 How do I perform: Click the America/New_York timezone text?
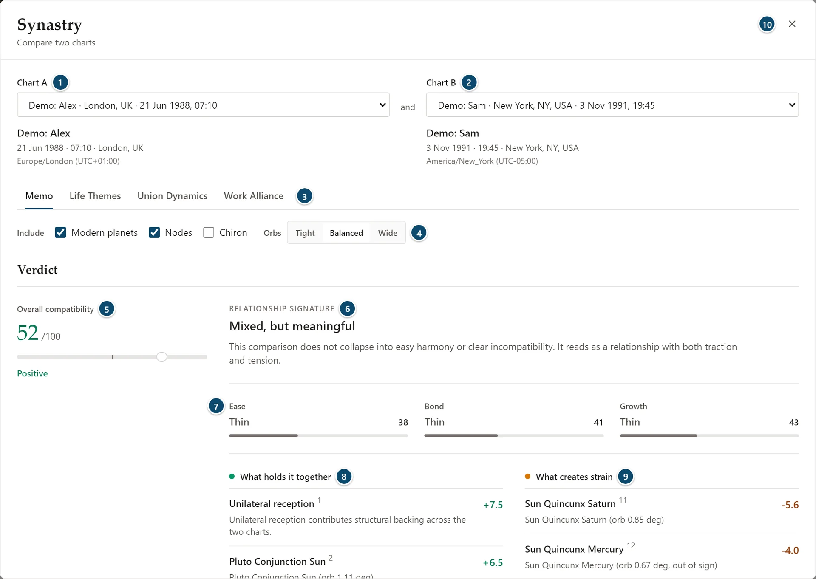coord(482,161)
